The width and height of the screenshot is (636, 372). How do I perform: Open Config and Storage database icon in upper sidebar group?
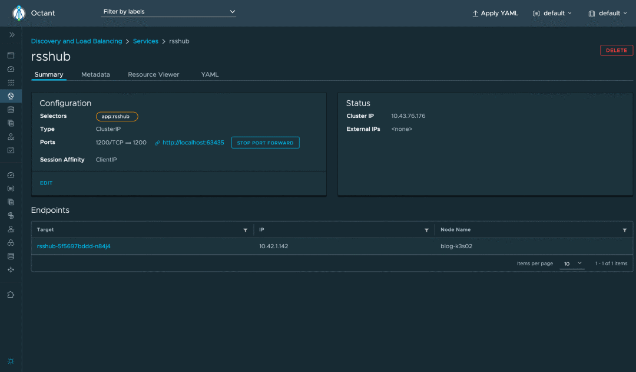[x=11, y=110]
